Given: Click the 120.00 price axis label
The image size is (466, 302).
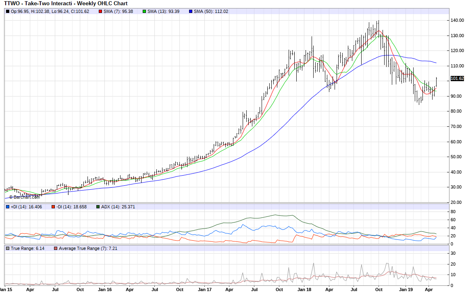Looking at the screenshot, I should (x=457, y=50).
